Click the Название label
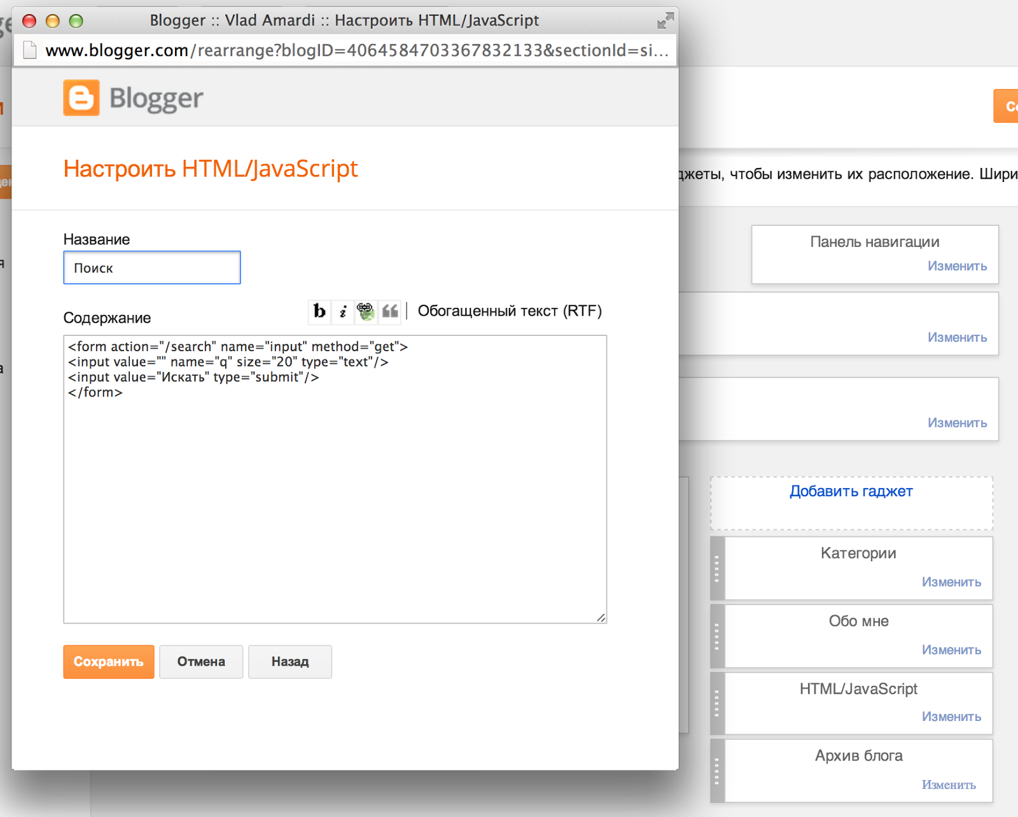1018x817 pixels. [x=97, y=240]
